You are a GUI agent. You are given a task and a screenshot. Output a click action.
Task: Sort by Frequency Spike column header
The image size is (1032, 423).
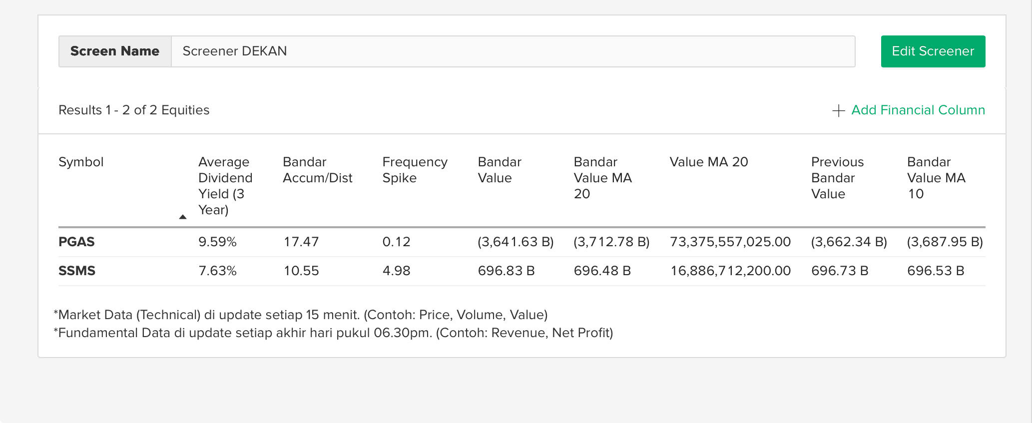tap(415, 170)
